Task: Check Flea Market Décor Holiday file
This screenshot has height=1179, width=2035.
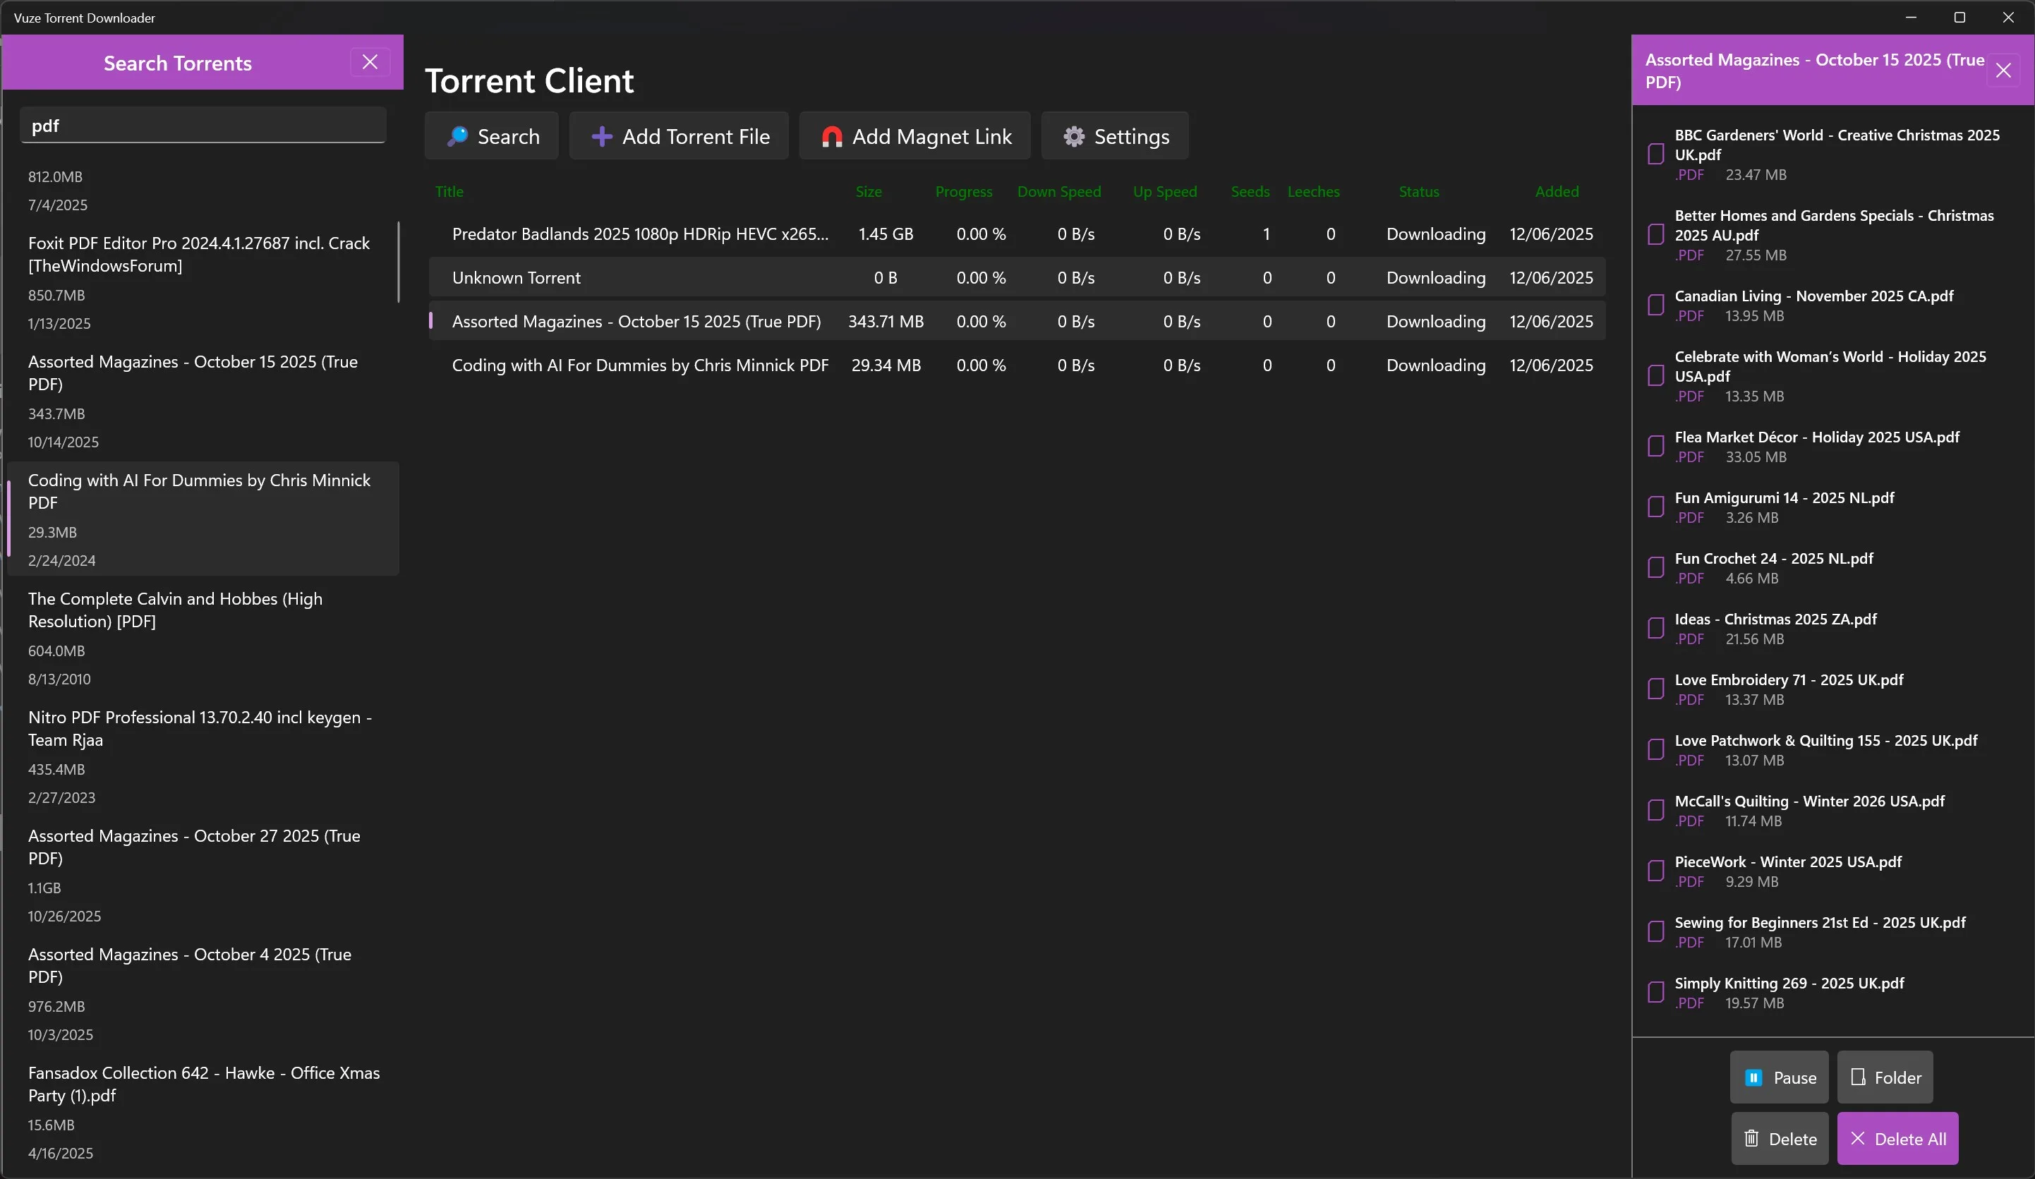Action: coord(1655,447)
